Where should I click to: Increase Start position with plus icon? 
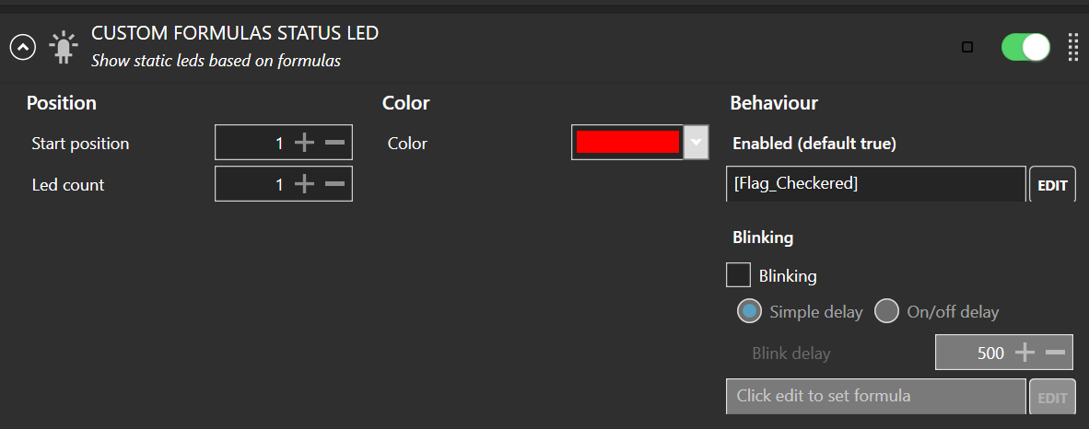(x=304, y=143)
